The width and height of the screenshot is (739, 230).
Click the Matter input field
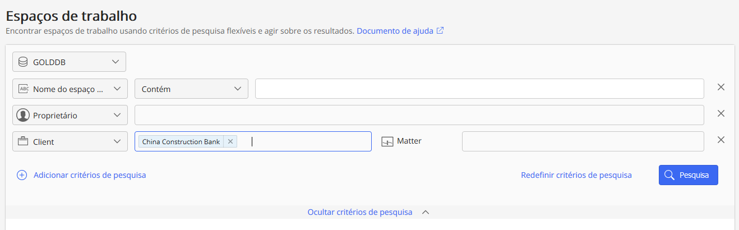click(x=583, y=141)
